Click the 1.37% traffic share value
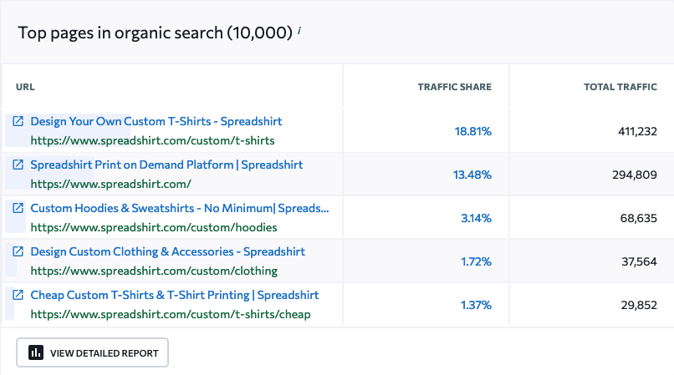Viewport: 674px width, 375px height. click(476, 305)
